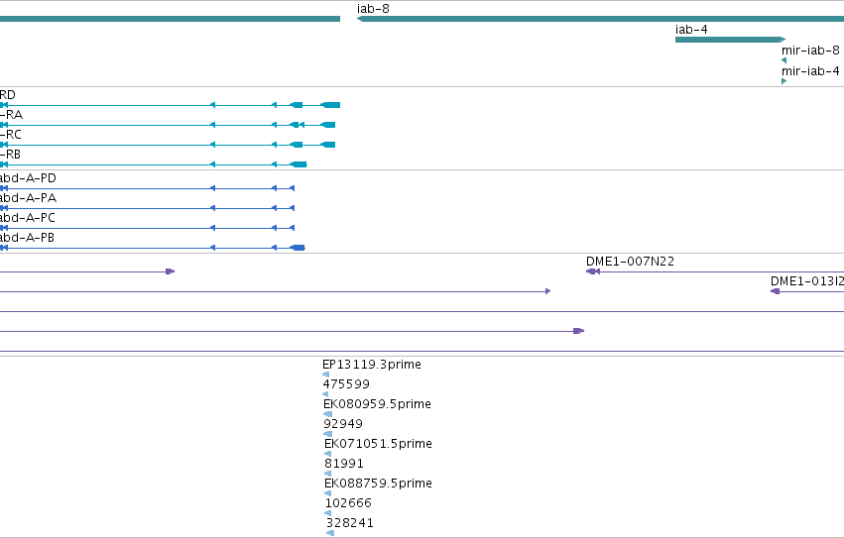Click the iab-4 label
844x538 pixels.
click(691, 30)
